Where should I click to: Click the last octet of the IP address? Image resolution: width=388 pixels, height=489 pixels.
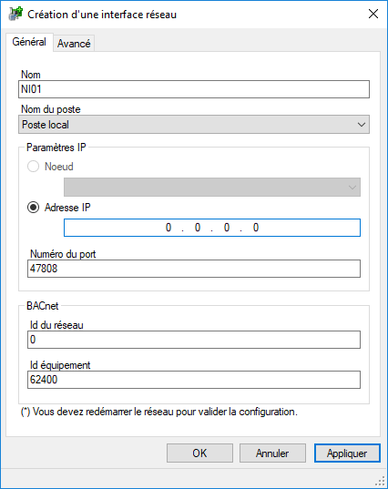(256, 228)
